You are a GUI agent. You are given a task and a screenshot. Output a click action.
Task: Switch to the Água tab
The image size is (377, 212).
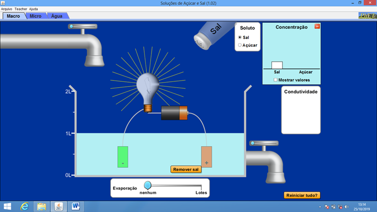point(57,16)
